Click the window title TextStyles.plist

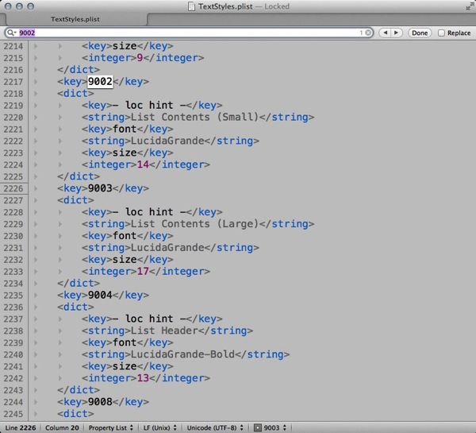pos(225,6)
